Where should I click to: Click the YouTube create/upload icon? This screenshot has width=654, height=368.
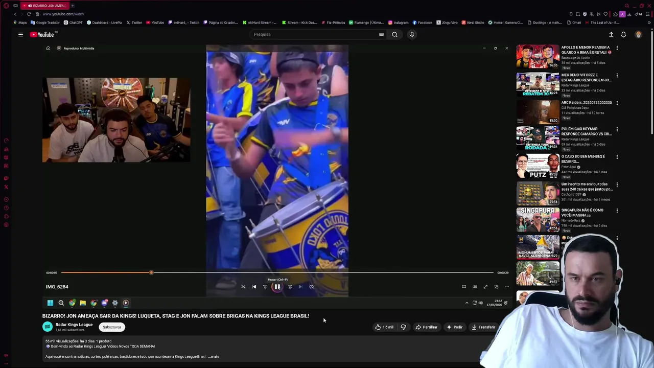(611, 34)
